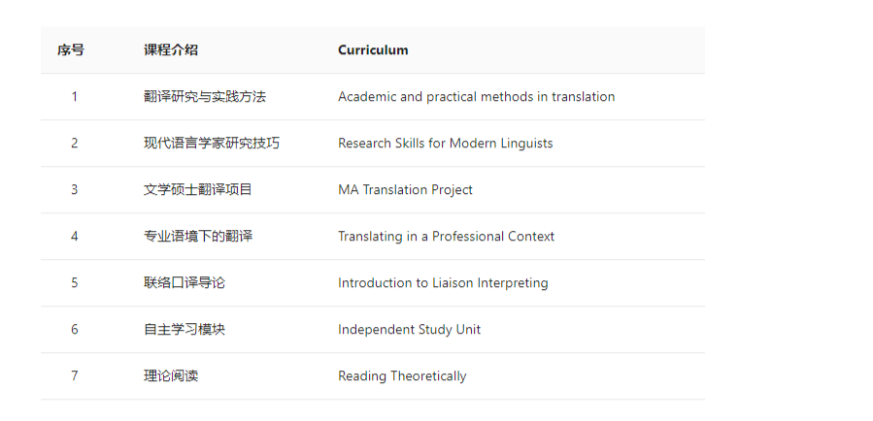
Task: Select the 专业语境下的翻译 cell
Action: pos(198,237)
